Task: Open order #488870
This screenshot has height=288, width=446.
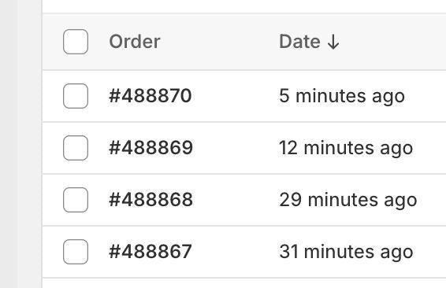Action: [151, 96]
